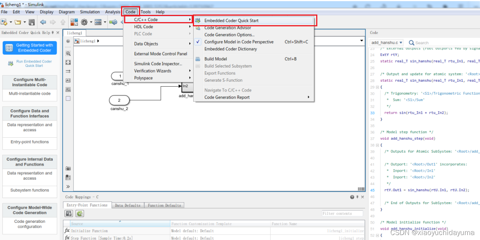Viewport: 480px width, 240px height.
Task: Select the licheng1 model tab
Action: coord(75,33)
